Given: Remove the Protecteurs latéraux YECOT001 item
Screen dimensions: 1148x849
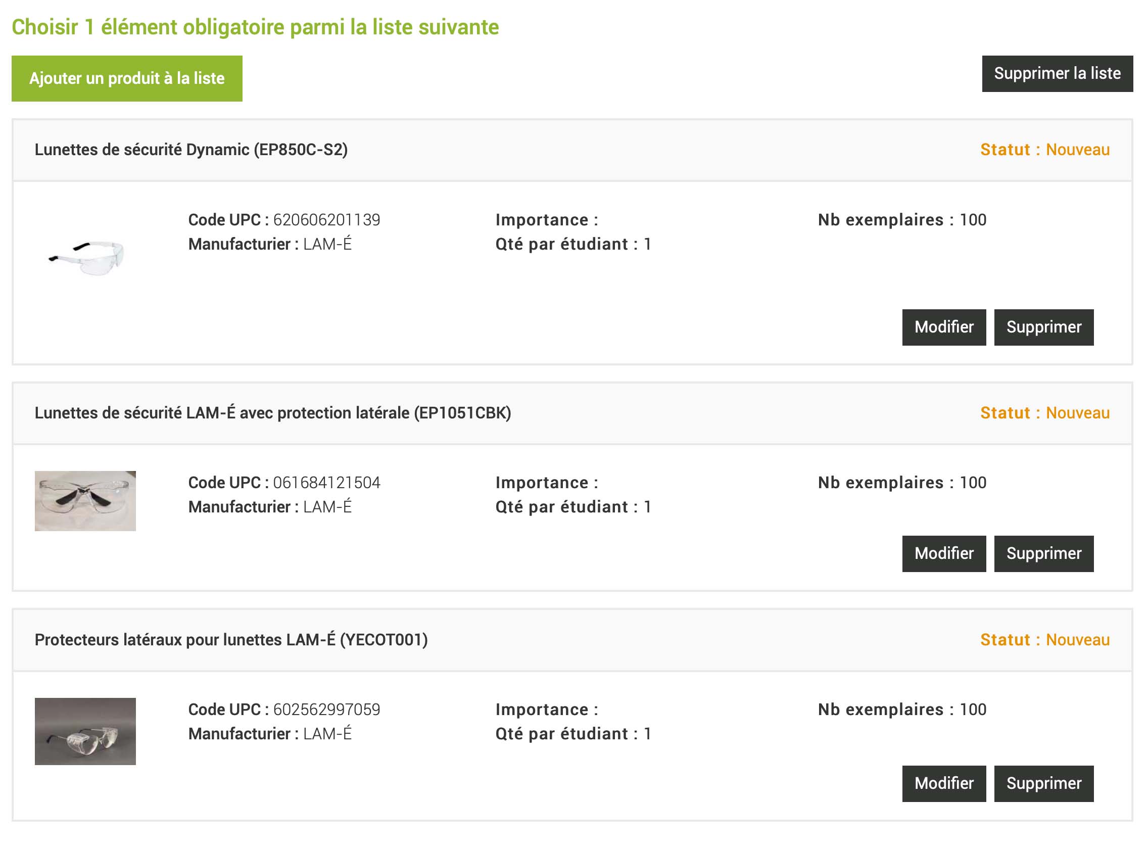Looking at the screenshot, I should pyautogui.click(x=1043, y=783).
